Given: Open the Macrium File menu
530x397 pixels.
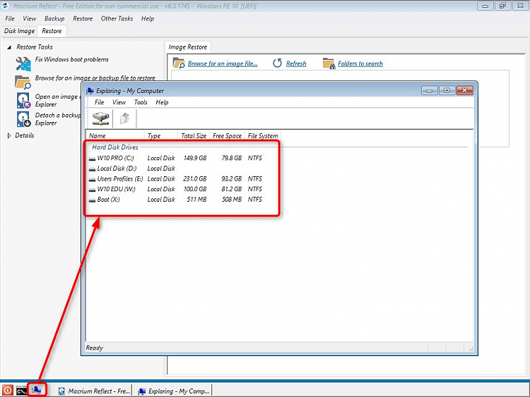Looking at the screenshot, I should click(x=10, y=18).
